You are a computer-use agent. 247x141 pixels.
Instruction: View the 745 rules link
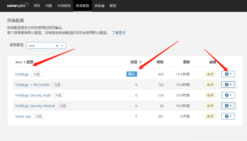(161, 85)
